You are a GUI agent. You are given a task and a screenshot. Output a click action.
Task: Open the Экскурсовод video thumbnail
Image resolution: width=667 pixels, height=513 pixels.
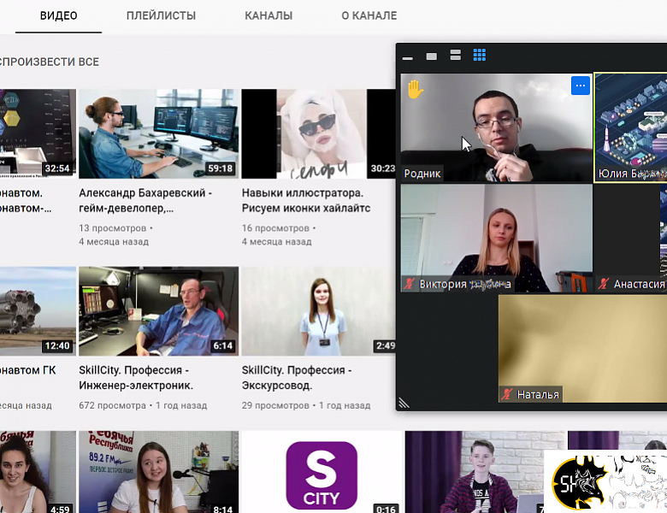click(x=318, y=311)
